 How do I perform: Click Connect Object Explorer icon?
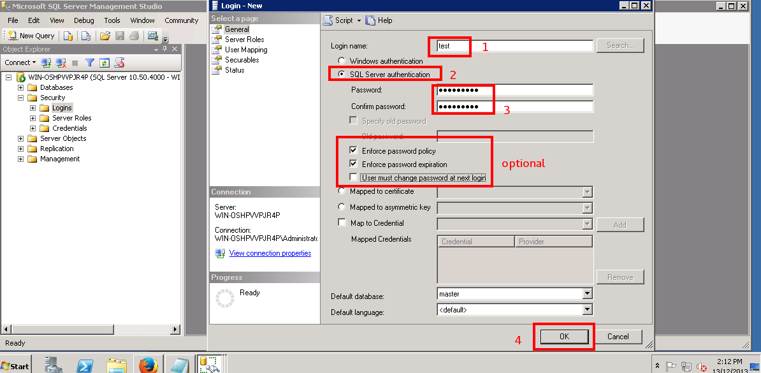pos(46,62)
